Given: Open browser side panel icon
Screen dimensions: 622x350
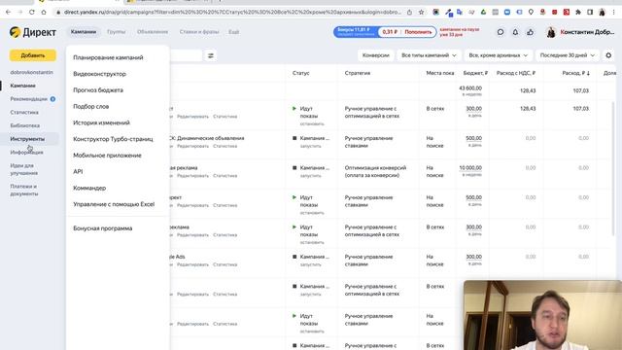Looking at the screenshot, I should pos(590,13).
